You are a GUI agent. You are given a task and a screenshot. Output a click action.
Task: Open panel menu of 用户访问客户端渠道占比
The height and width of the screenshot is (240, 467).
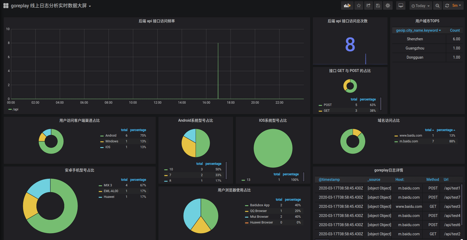(x=80, y=120)
